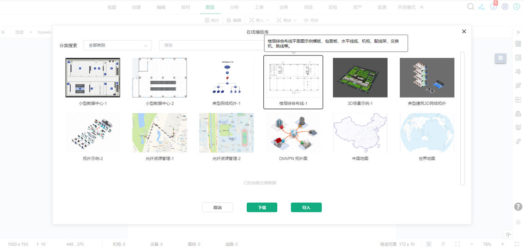Screen dimensions: 524x249
Task: Click the corner overview icon at bottom right
Action: pos(508,235)
